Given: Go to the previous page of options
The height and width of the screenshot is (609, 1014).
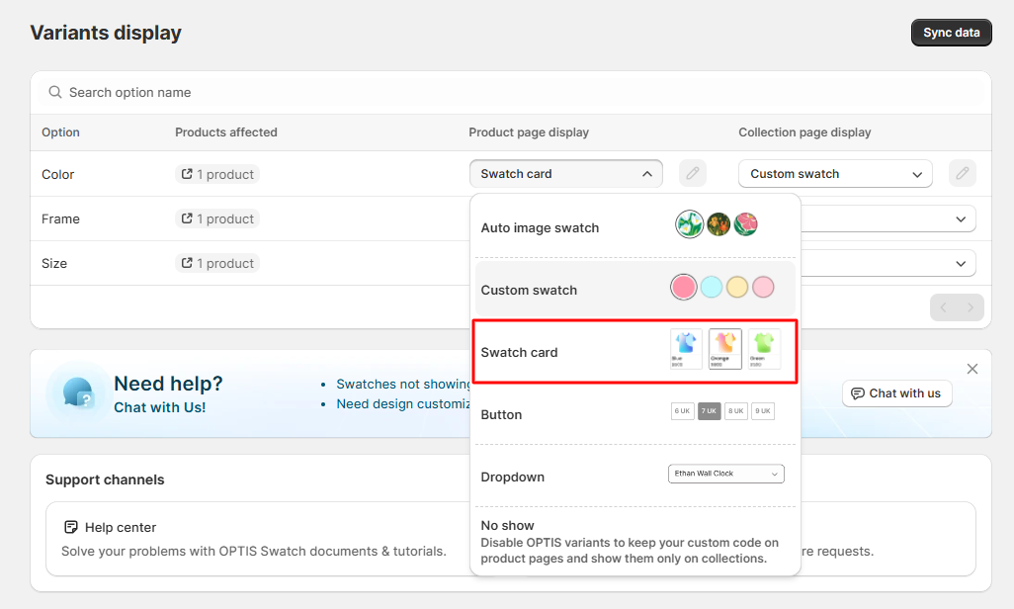Looking at the screenshot, I should tap(944, 307).
